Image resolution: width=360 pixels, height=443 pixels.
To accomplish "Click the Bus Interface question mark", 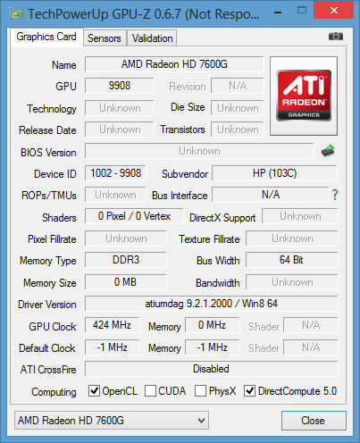I will (x=335, y=195).
